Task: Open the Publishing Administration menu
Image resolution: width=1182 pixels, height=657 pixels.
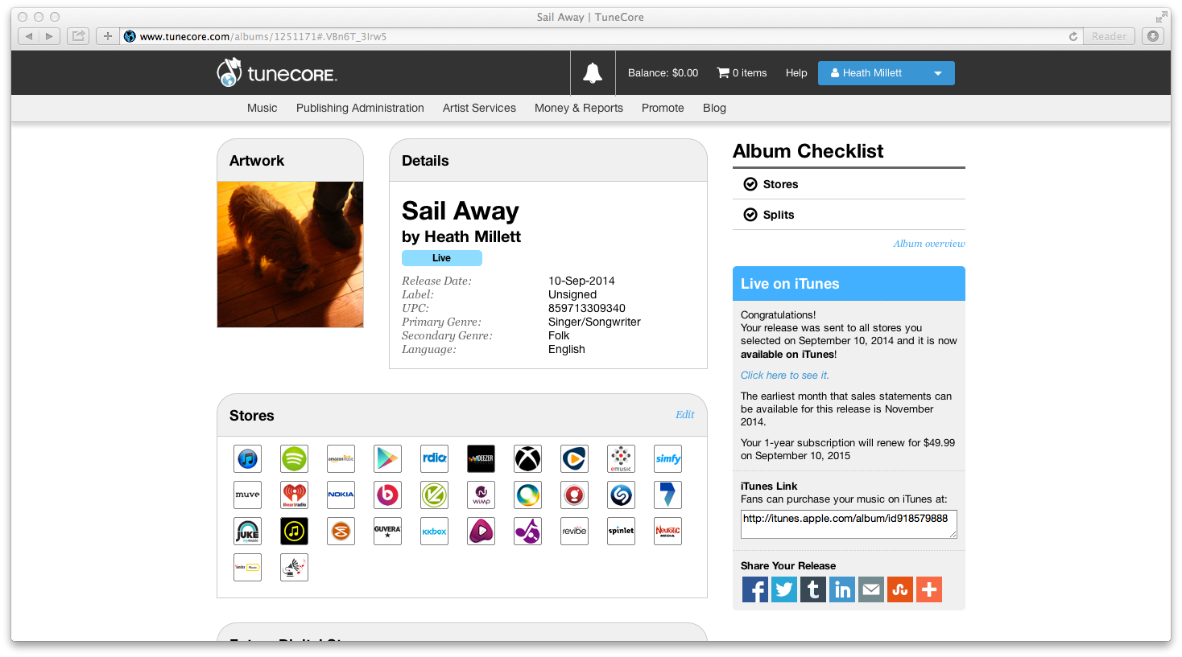Action: pyautogui.click(x=360, y=108)
